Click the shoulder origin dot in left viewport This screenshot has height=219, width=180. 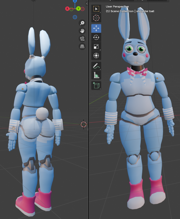(23, 89)
